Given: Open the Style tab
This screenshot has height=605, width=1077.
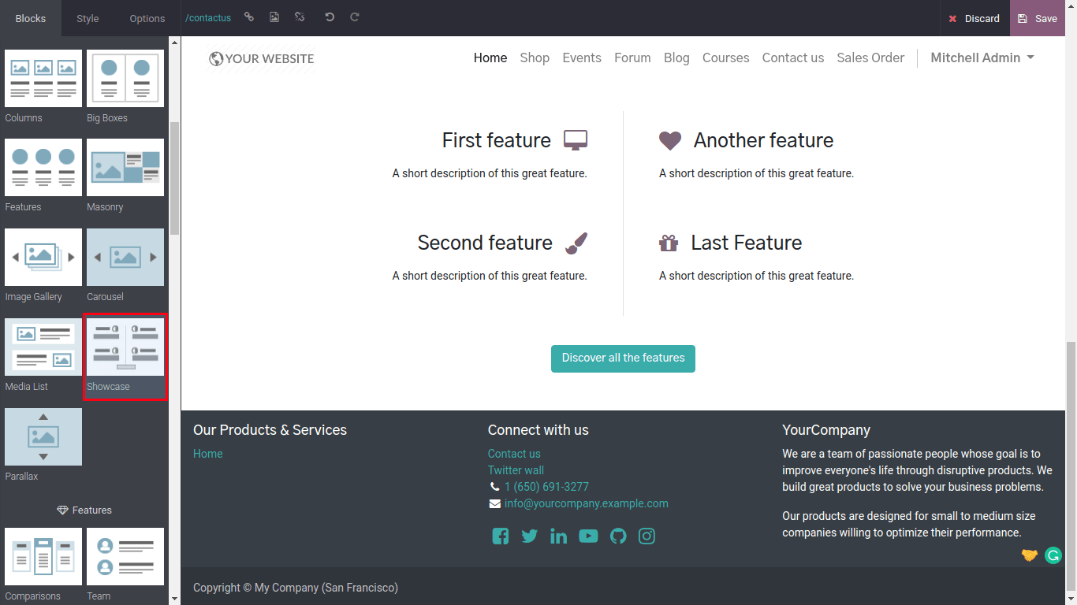Looking at the screenshot, I should coord(88,18).
